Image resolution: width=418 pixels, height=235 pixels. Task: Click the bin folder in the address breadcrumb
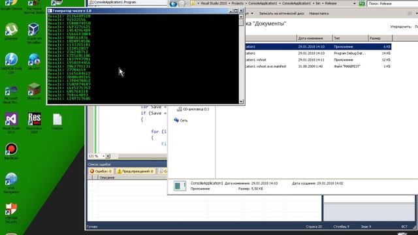click(318, 3)
